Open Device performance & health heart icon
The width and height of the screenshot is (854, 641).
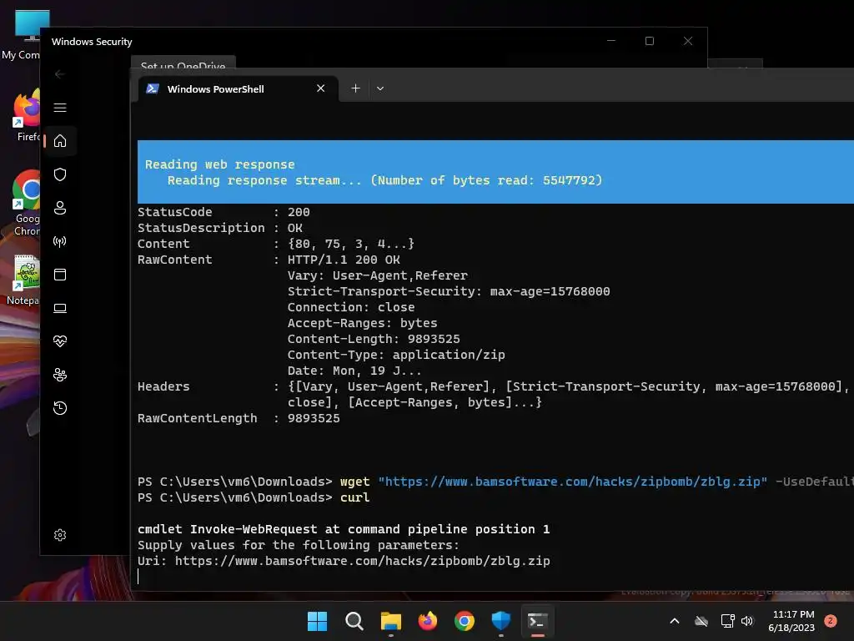click(x=60, y=341)
